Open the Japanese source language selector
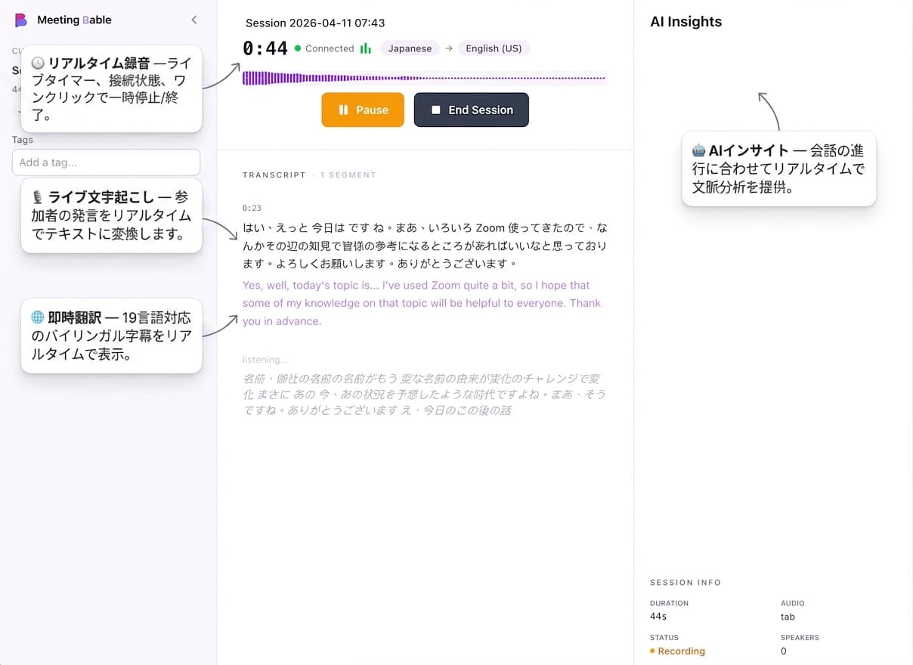The width and height of the screenshot is (913, 665). [410, 48]
